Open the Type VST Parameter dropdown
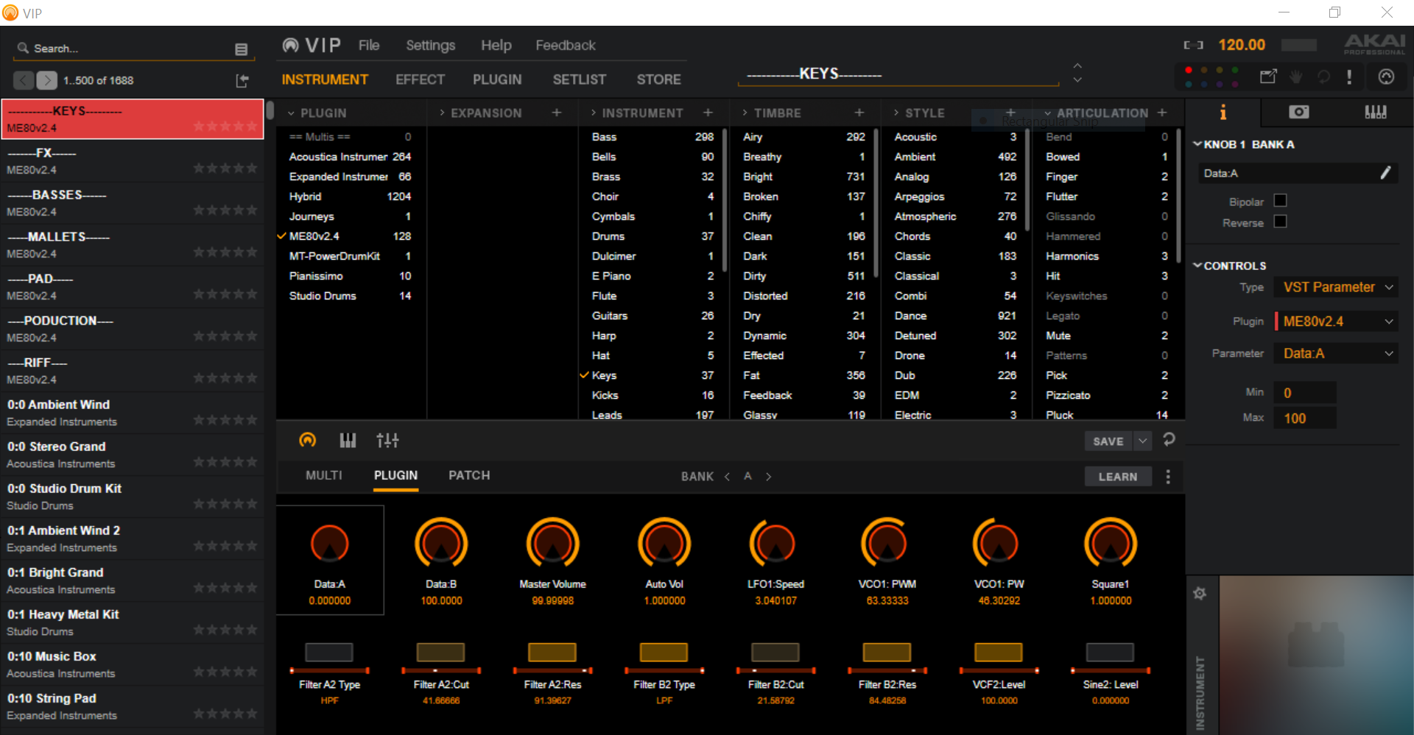This screenshot has width=1414, height=735. [x=1337, y=287]
